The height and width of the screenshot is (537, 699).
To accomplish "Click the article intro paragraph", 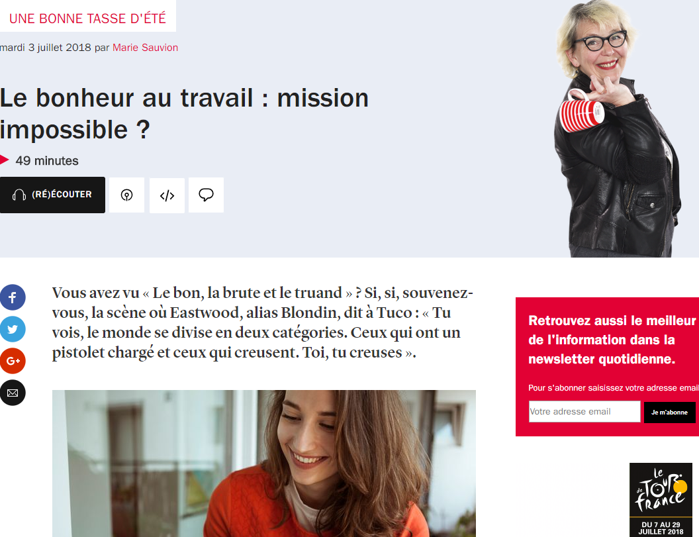I will (263, 322).
